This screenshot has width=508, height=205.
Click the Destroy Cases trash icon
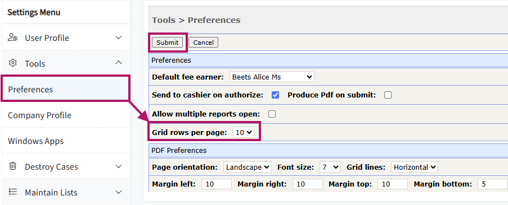coord(12,166)
